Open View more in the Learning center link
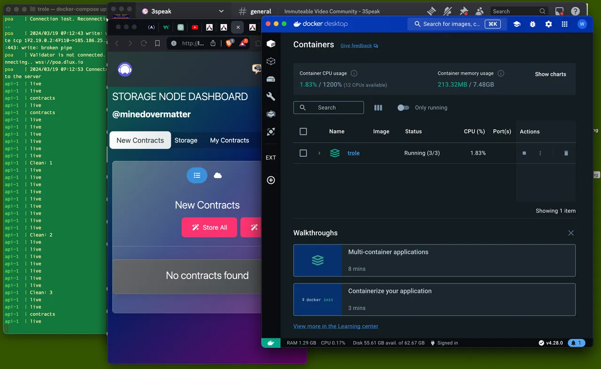 (x=336, y=326)
